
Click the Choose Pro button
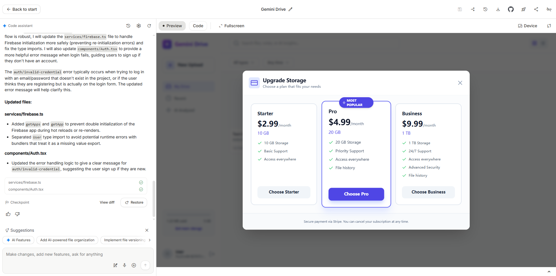356,194
